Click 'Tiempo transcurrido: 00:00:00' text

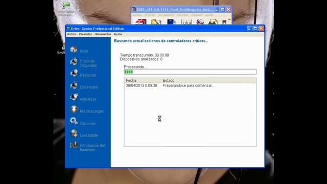coord(144,55)
